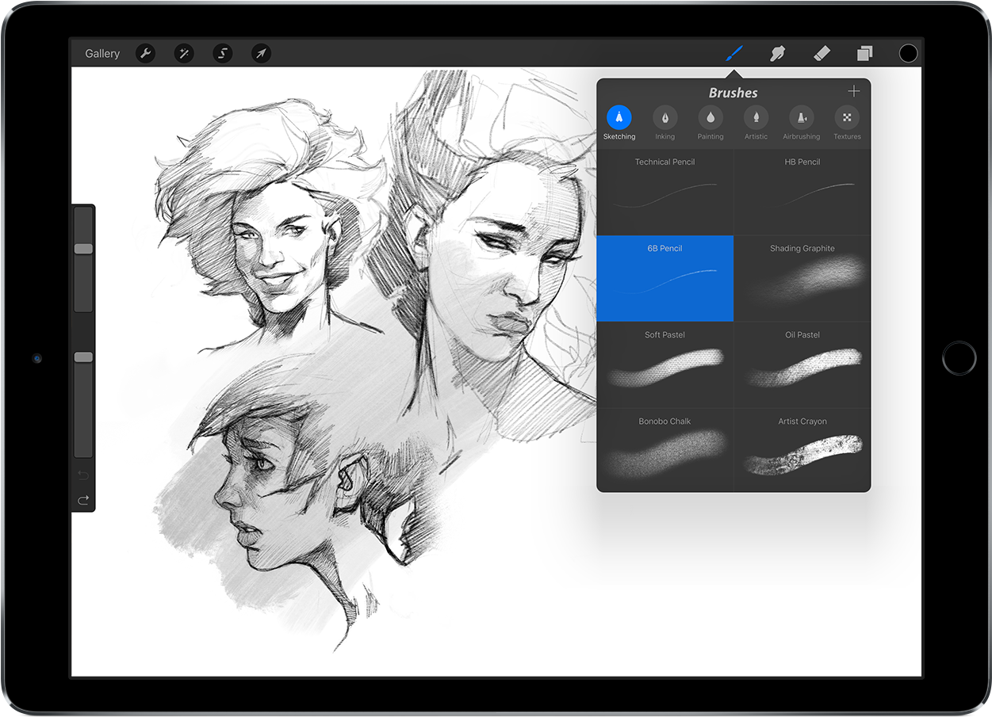The image size is (992, 717).
Task: Open the Adjustments magic wand menu
Action: pyautogui.click(x=184, y=53)
